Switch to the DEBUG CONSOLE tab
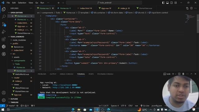This screenshot has height=112, width=199. click(67, 74)
